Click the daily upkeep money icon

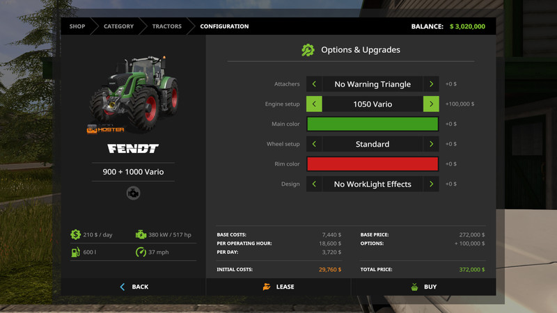pos(75,234)
